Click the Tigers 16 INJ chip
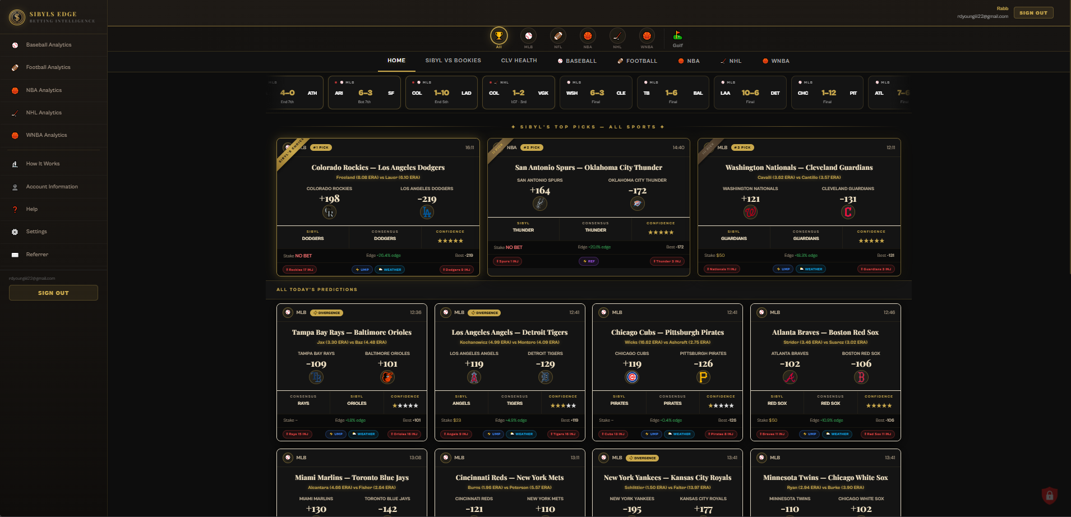This screenshot has width=1071, height=517. (562, 434)
